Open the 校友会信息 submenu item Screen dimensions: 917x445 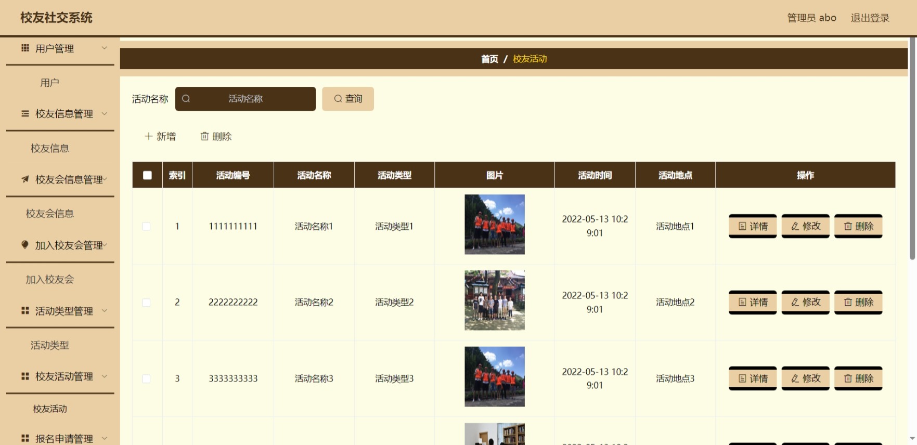(x=50, y=214)
